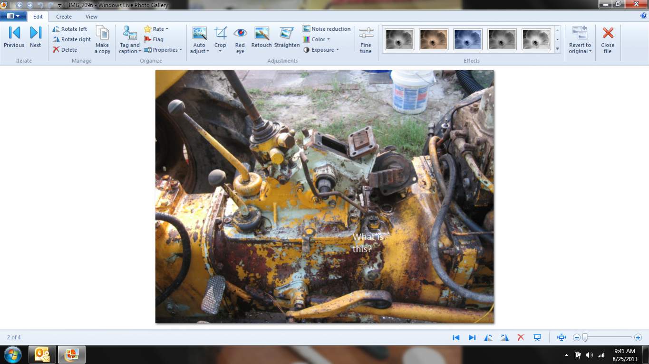Go to the Next photo
Image resolution: width=649 pixels, height=364 pixels.
coord(36,38)
